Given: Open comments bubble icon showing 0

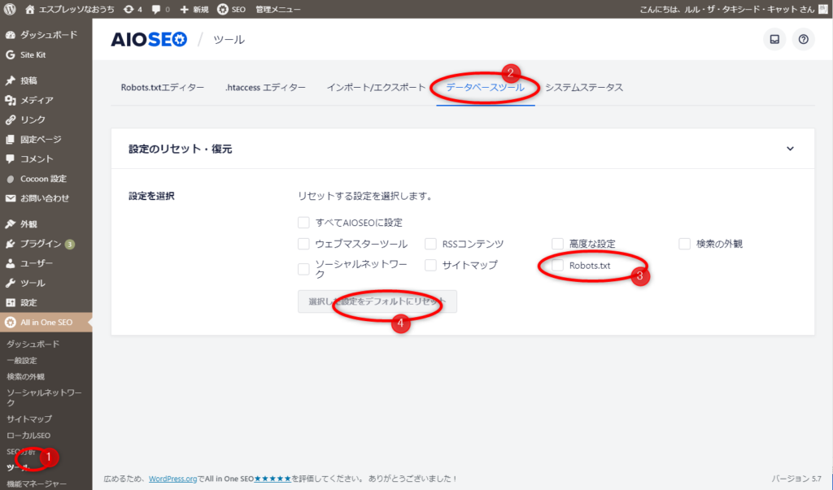Looking at the screenshot, I should 160,9.
